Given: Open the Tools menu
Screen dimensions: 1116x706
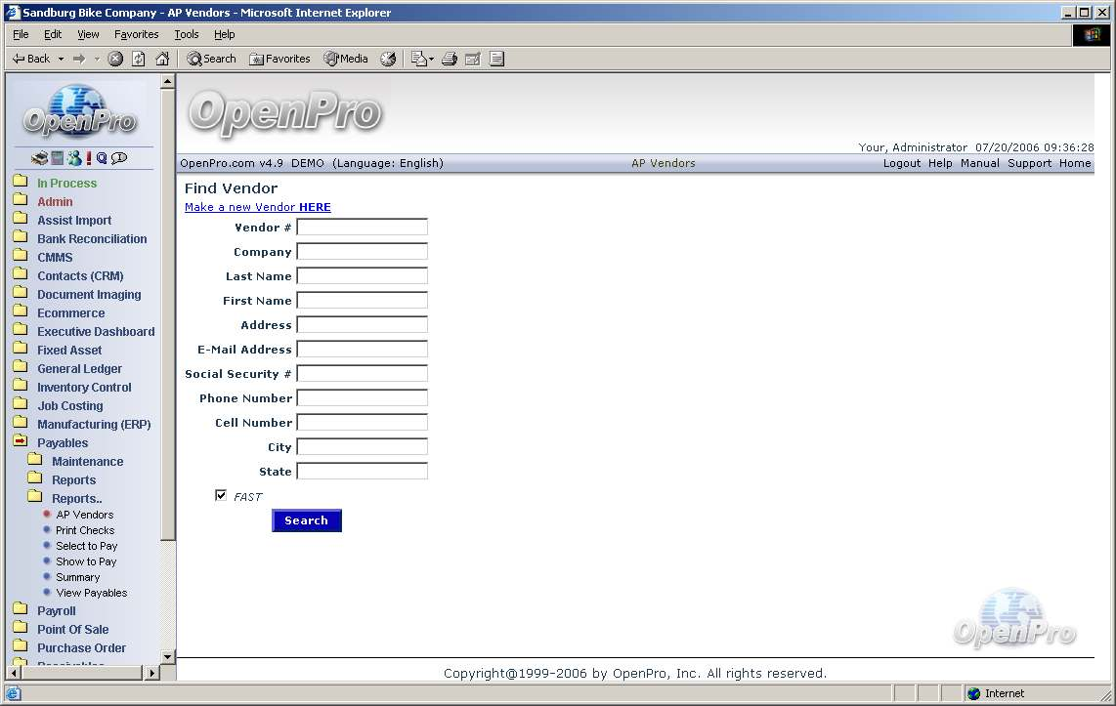Looking at the screenshot, I should point(186,34).
